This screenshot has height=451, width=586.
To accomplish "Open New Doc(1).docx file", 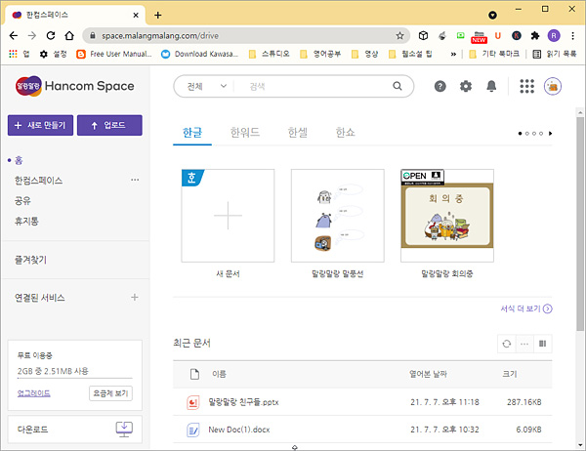I will [239, 430].
